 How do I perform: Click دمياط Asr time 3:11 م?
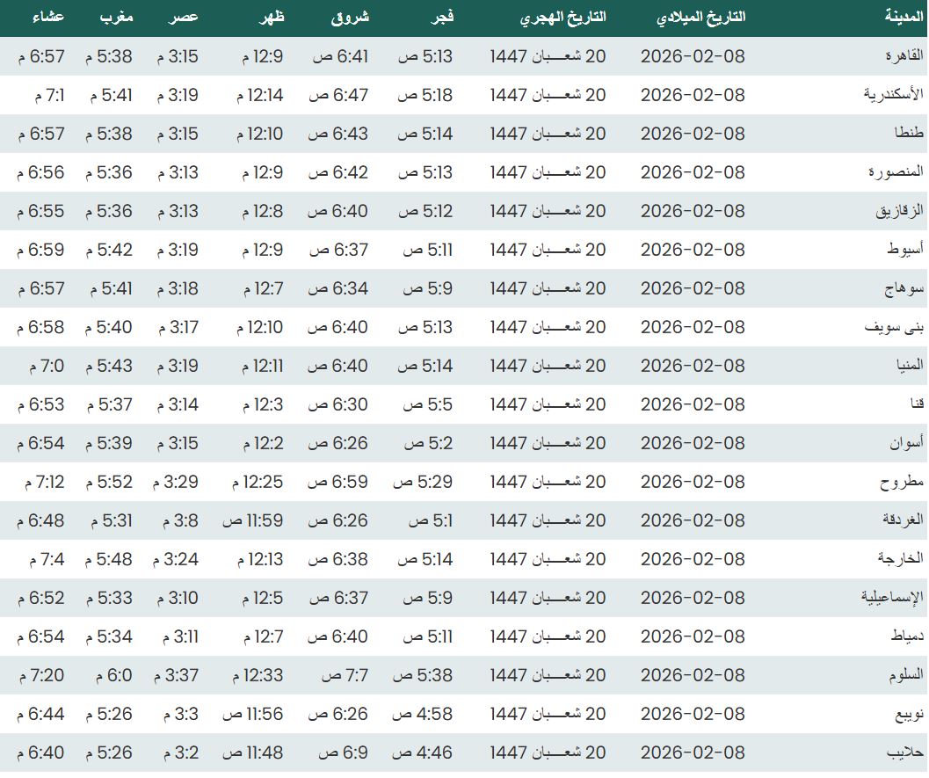click(181, 637)
